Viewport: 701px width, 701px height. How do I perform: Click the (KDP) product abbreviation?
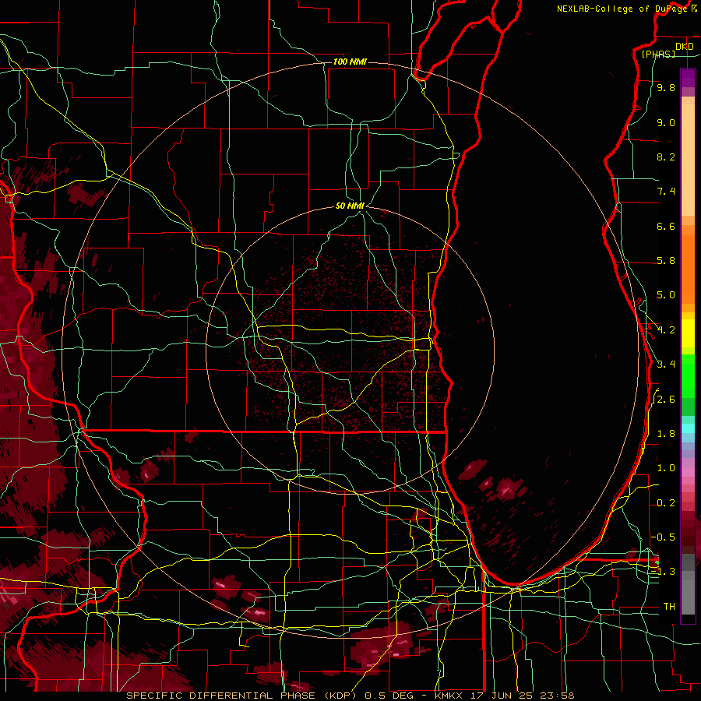click(x=340, y=696)
